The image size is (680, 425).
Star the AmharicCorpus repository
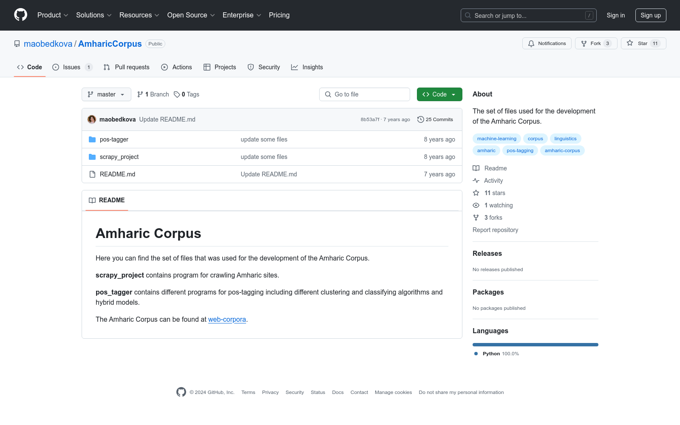643,43
